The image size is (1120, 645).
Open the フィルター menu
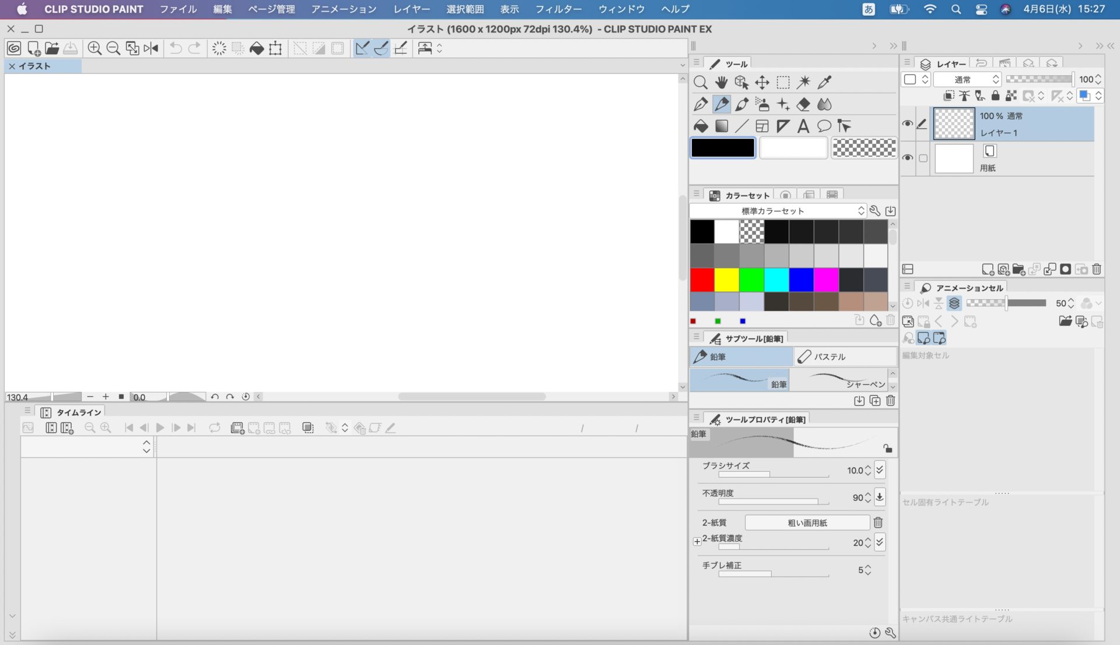558,9
